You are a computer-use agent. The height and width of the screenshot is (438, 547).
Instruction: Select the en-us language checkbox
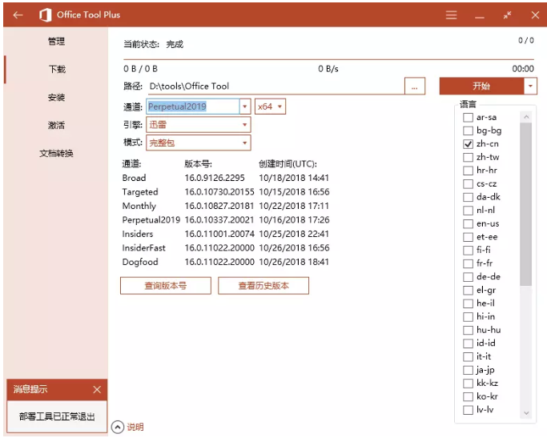point(468,224)
